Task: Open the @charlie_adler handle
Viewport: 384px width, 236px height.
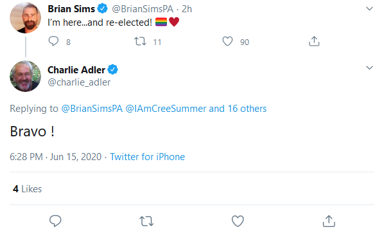Action: 79,82
